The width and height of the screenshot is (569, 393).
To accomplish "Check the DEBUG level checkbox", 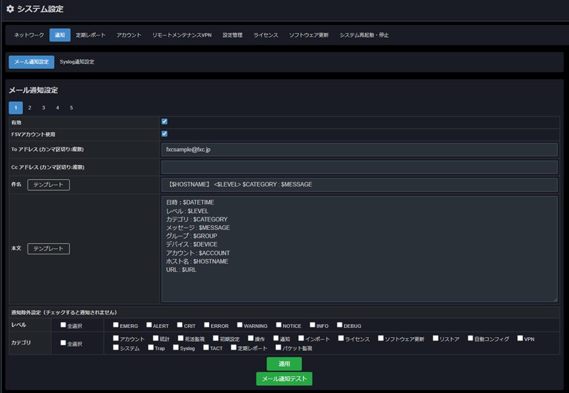I will coord(340,325).
